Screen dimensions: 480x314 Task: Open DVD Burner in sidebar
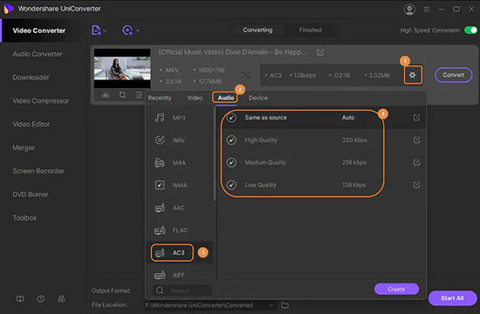click(31, 195)
